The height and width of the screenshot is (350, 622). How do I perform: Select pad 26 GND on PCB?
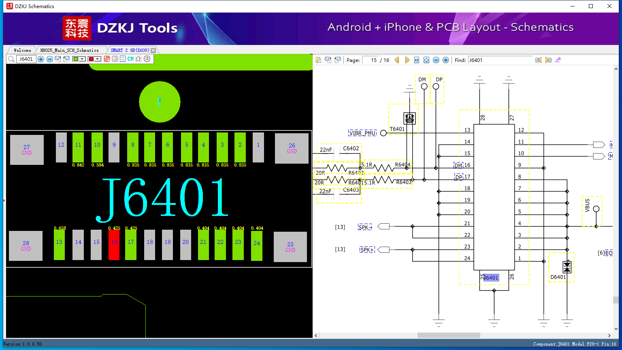pos(292,148)
